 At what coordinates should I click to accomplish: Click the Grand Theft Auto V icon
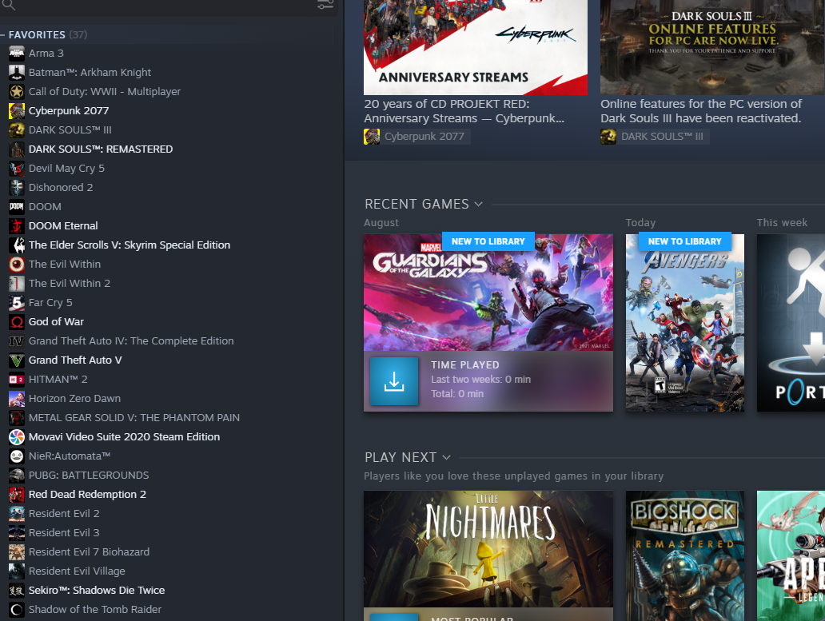16,360
